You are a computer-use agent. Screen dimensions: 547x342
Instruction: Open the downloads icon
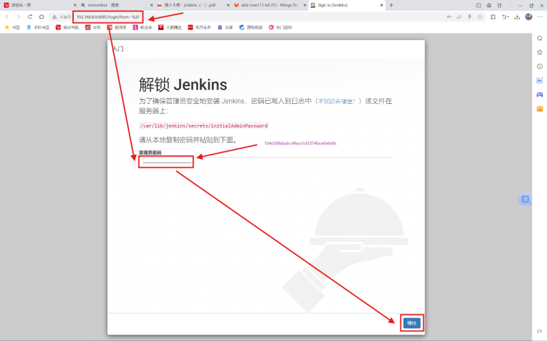[517, 16]
